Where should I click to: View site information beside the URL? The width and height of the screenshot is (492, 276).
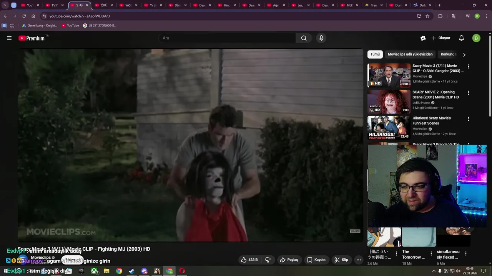[x=44, y=16]
